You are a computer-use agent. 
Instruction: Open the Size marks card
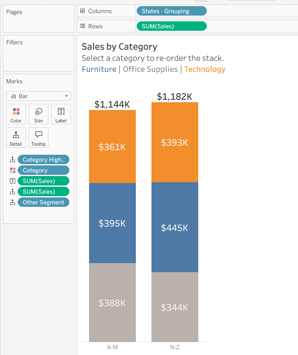click(39, 114)
